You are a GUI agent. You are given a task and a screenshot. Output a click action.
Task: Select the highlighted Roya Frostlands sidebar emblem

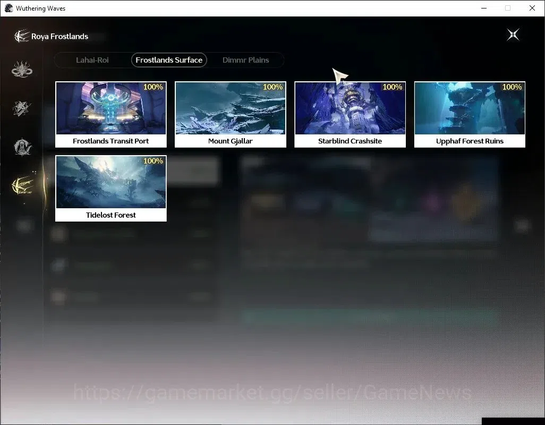click(x=23, y=185)
